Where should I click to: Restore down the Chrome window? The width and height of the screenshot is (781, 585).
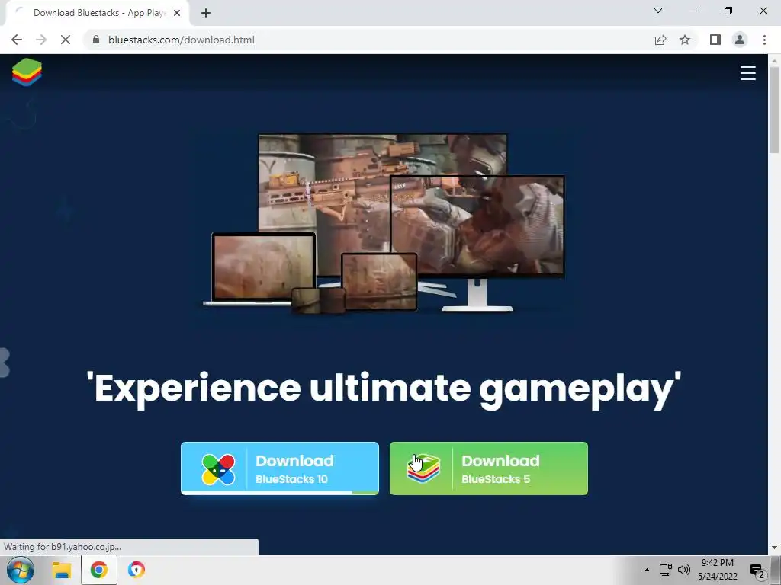click(728, 11)
